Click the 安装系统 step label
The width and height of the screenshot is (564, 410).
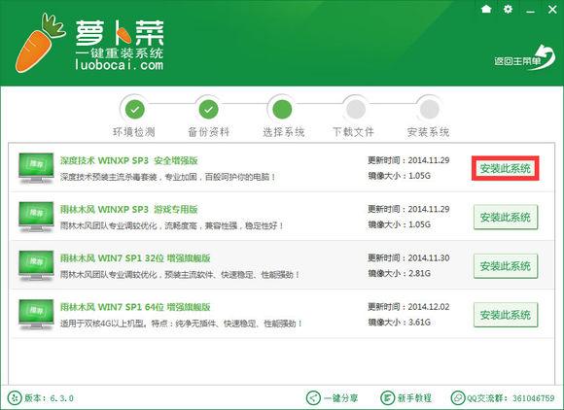428,132
